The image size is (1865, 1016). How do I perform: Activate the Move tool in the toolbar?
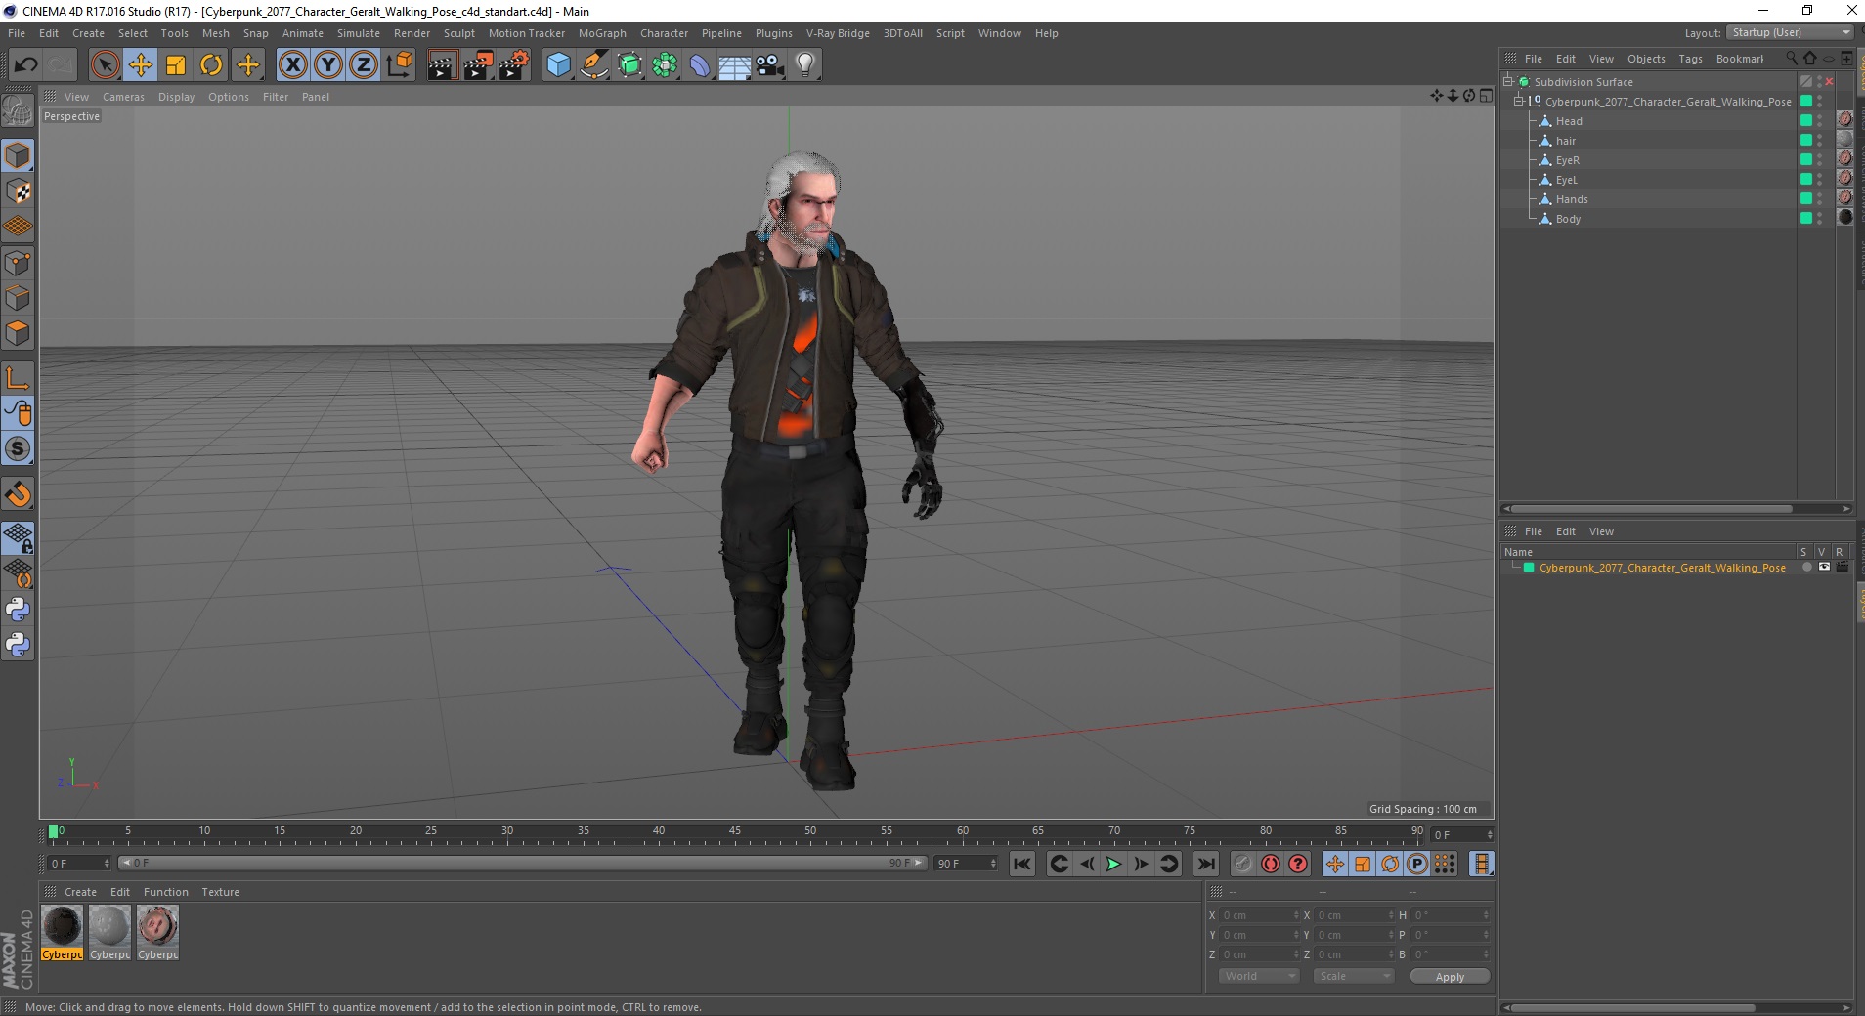pyautogui.click(x=141, y=65)
